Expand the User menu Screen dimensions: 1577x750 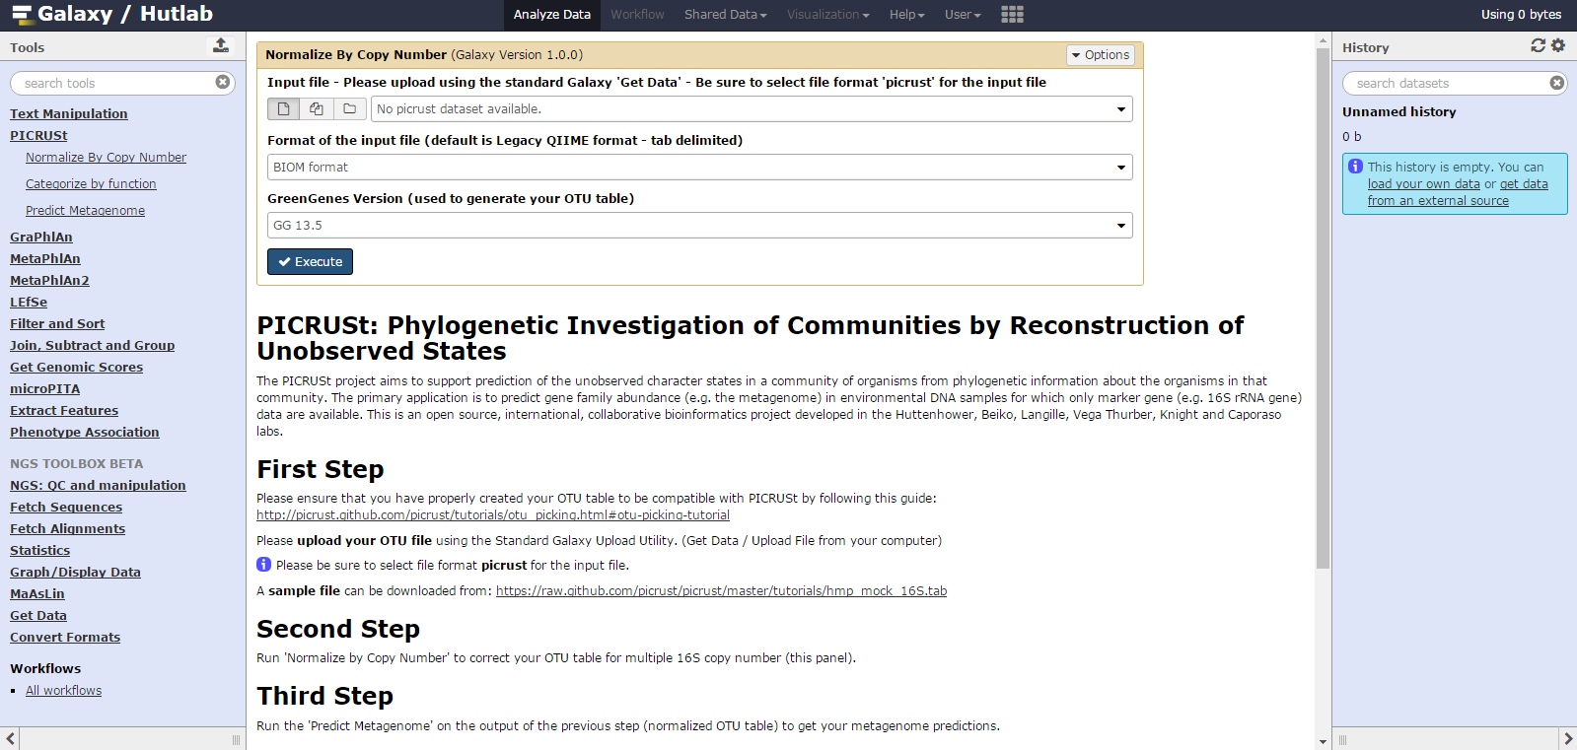tap(963, 15)
